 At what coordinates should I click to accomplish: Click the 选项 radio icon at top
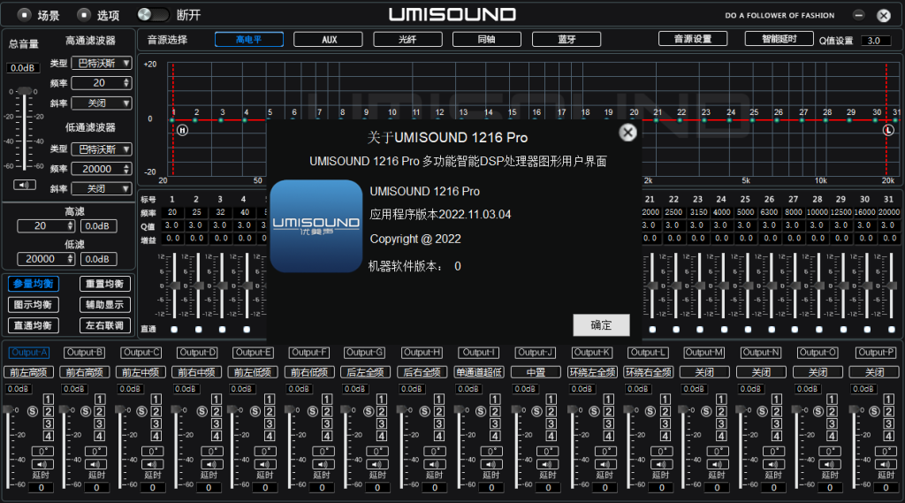84,14
